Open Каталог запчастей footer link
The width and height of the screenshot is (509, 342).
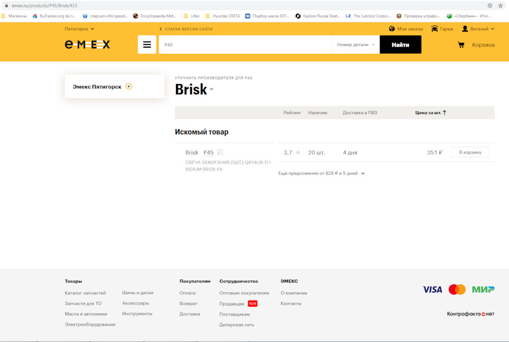(x=85, y=293)
